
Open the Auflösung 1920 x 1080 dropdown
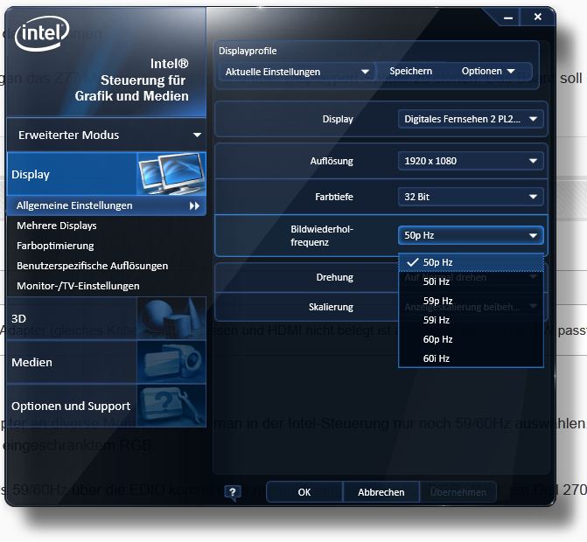471,161
